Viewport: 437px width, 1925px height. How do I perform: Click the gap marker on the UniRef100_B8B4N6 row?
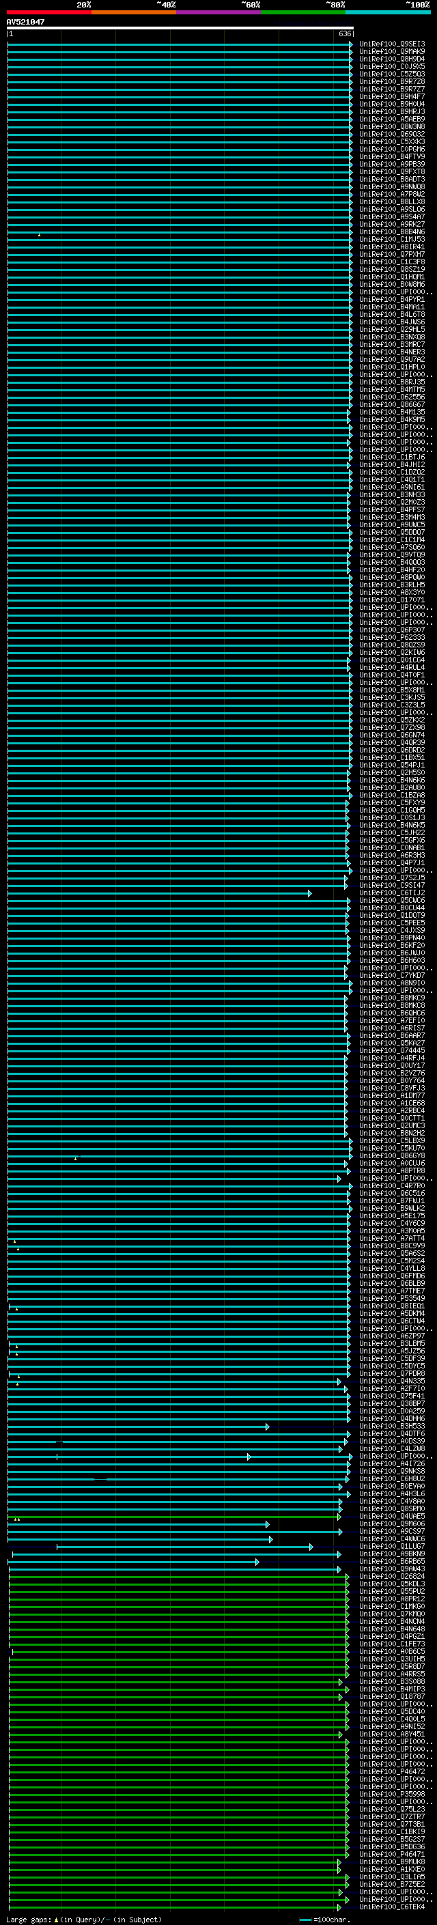click(40, 235)
